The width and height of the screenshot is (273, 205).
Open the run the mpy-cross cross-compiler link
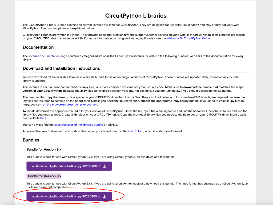70,104
